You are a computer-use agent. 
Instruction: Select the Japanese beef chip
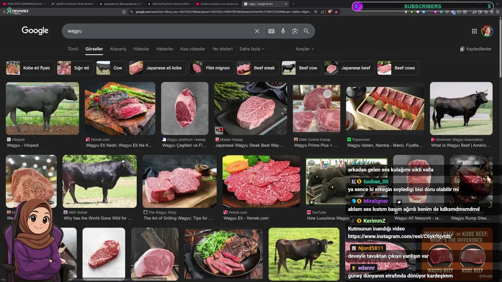click(349, 68)
